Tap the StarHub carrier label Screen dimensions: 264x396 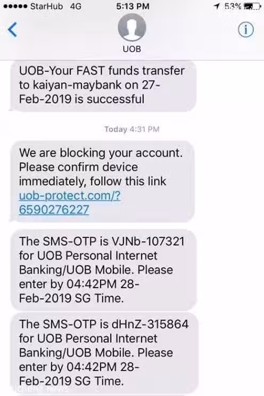tap(46, 6)
